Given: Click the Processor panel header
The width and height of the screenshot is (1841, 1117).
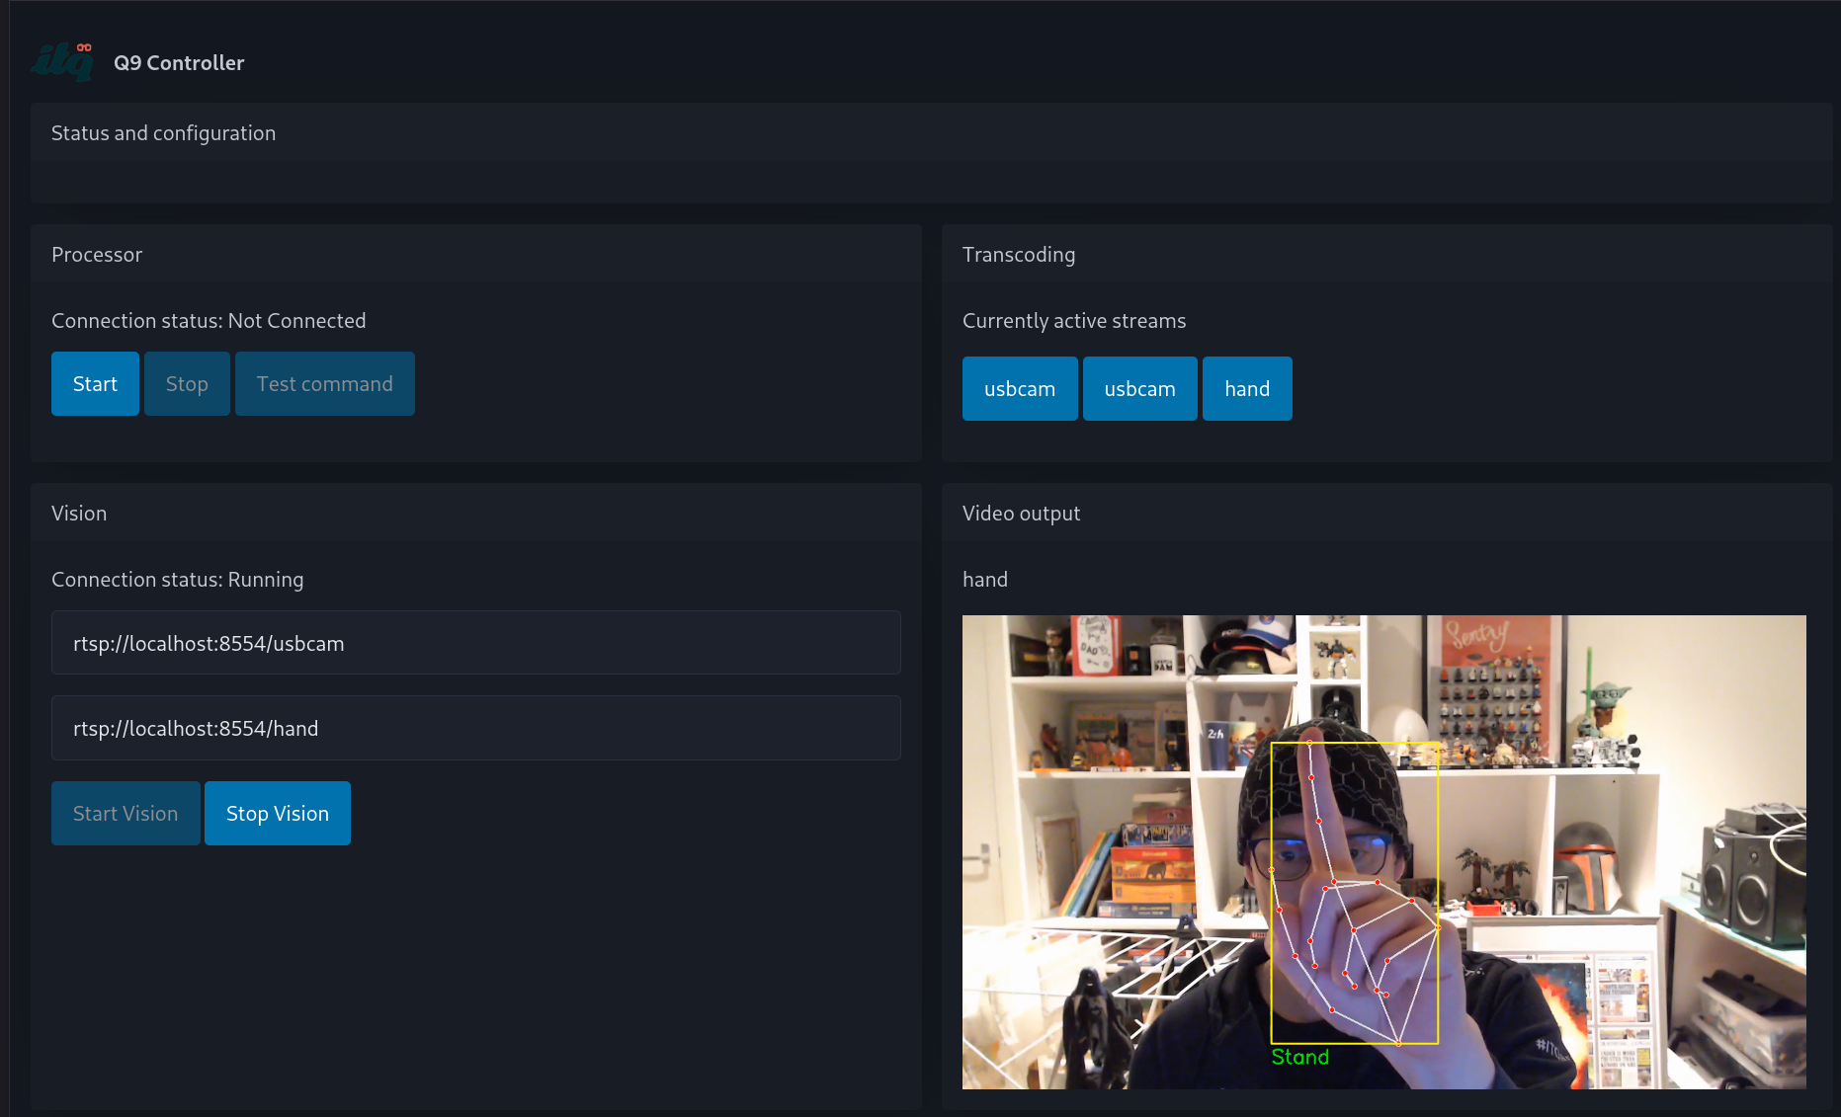Looking at the screenshot, I should click(97, 254).
